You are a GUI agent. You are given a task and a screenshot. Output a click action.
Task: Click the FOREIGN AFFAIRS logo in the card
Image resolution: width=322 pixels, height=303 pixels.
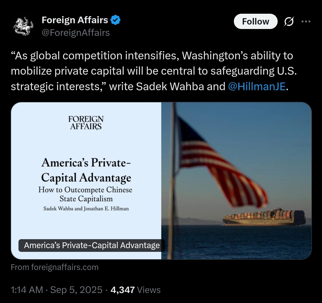pos(86,123)
